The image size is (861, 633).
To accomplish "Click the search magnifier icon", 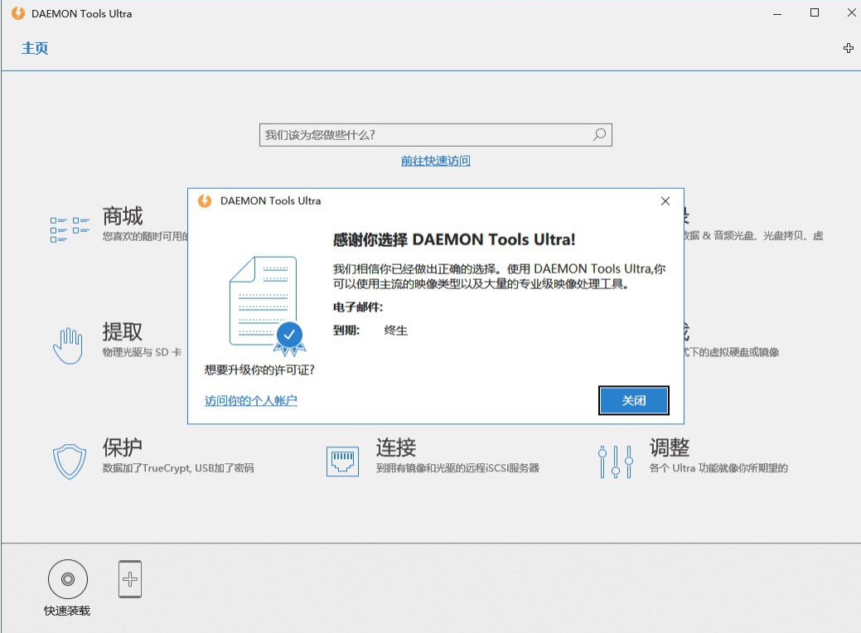I will pyautogui.click(x=599, y=134).
